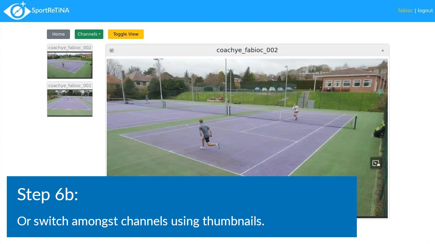Click the coachye_fabioc_002 sidebar label
This screenshot has height=244, width=435.
tap(70, 48)
